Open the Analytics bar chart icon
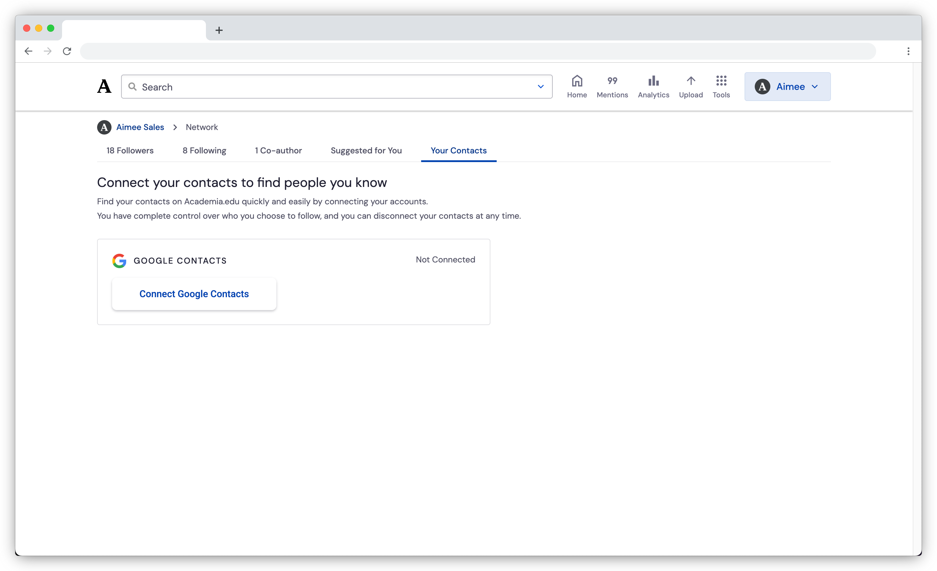This screenshot has width=937, height=571. pyautogui.click(x=653, y=81)
